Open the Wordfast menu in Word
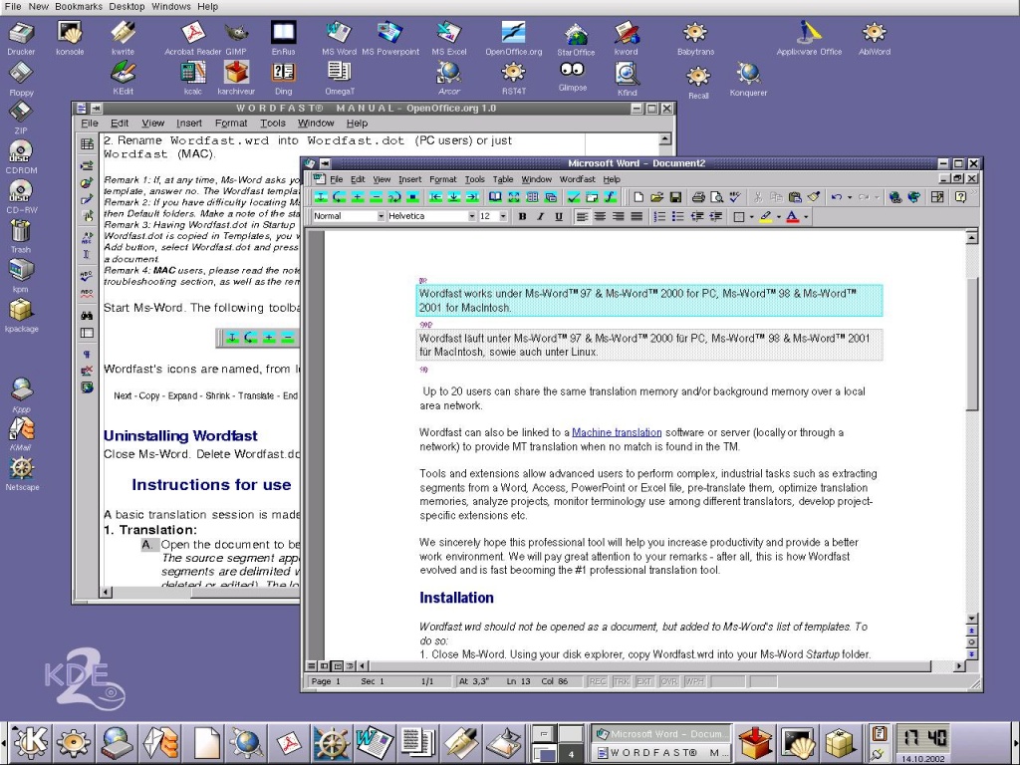This screenshot has height=765, width=1020. [x=577, y=179]
